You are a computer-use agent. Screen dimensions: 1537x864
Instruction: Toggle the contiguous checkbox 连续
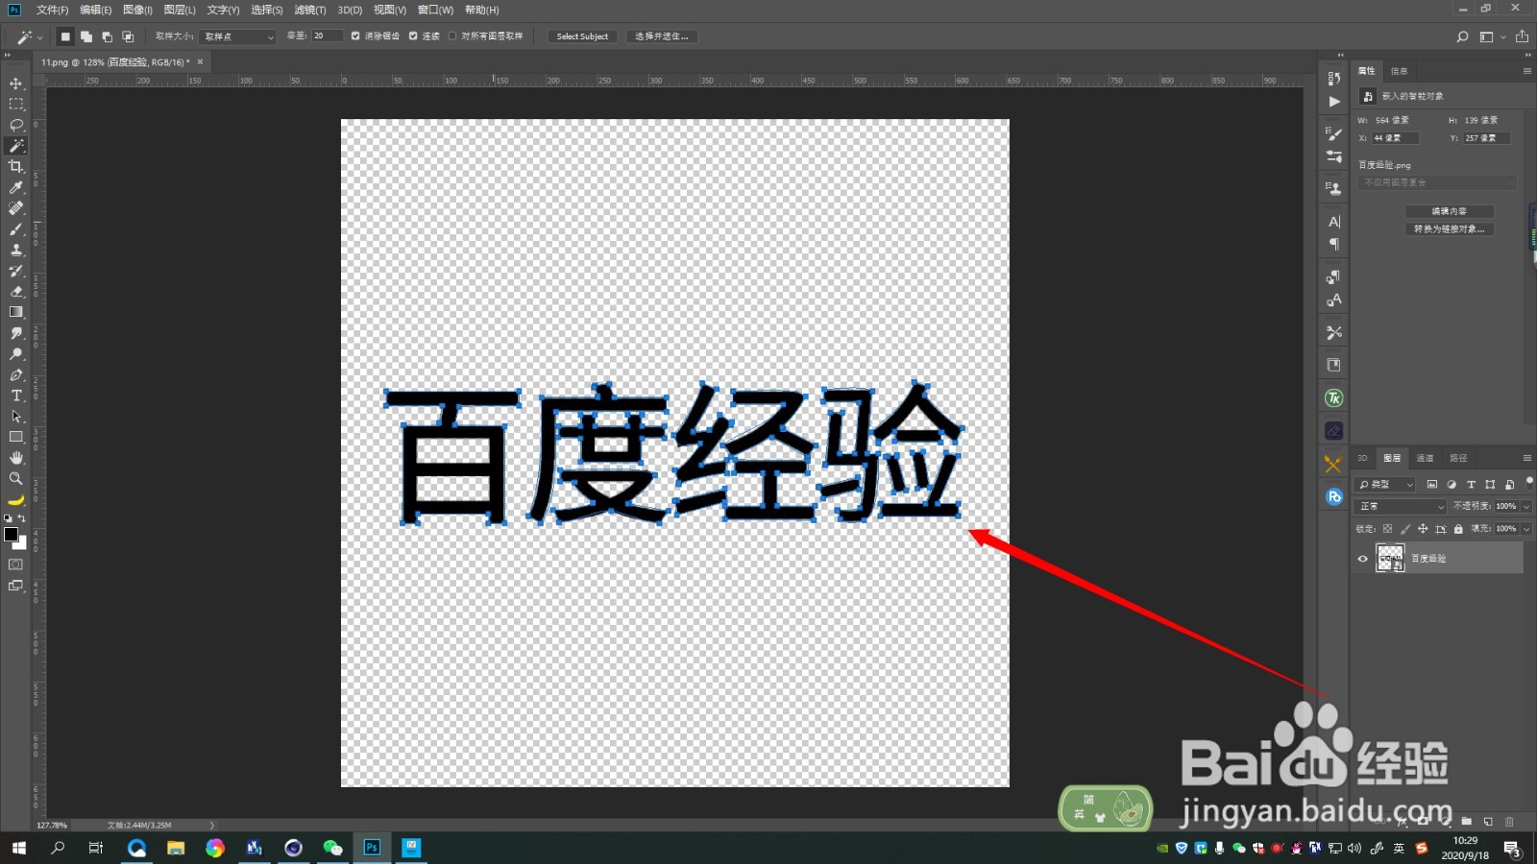[413, 36]
